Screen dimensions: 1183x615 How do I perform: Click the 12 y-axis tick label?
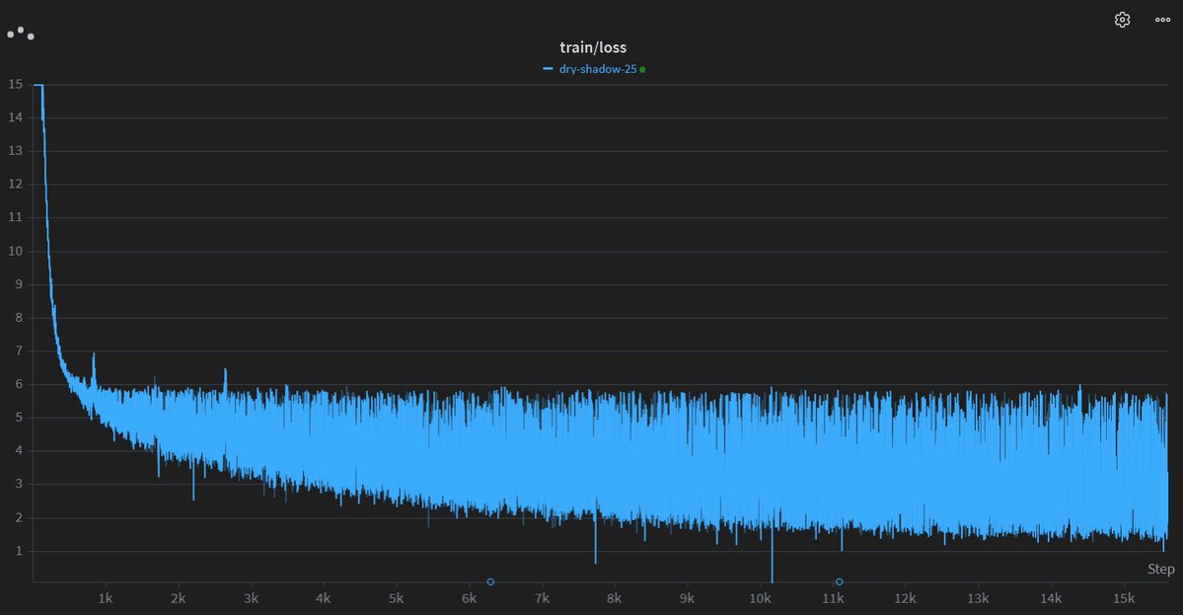tap(15, 185)
